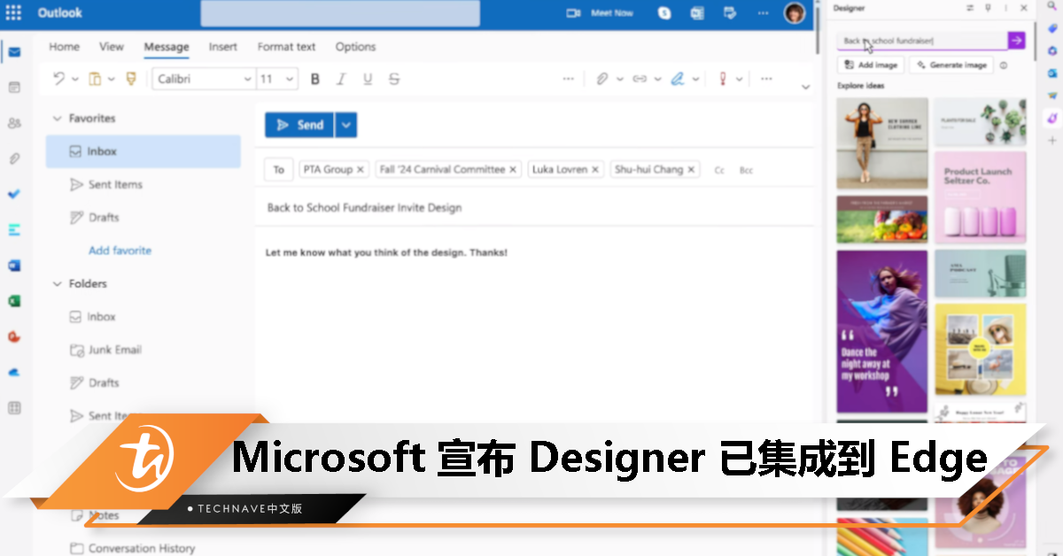Remove Luka Lovren recipient

tap(596, 170)
